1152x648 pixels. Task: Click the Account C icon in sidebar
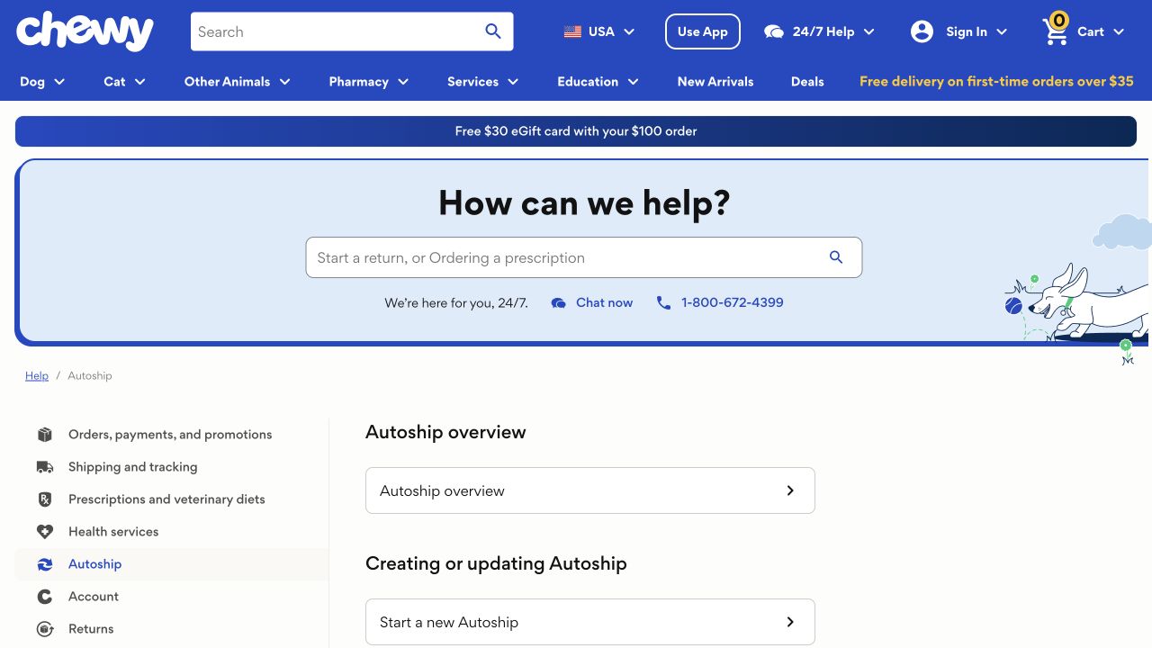[x=45, y=597]
